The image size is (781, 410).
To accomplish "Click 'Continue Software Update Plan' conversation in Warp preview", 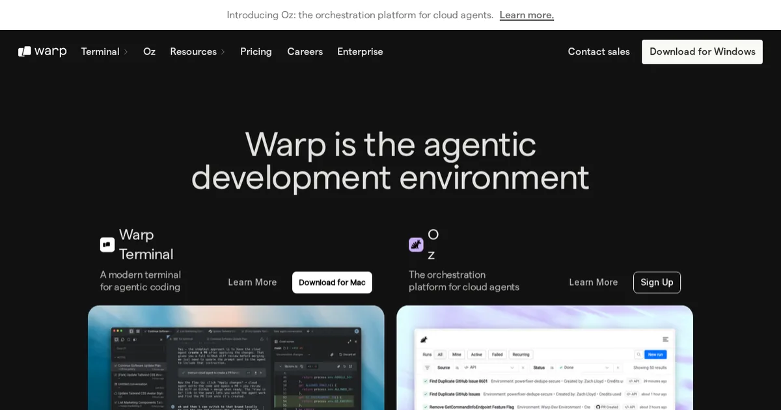I will pyautogui.click(x=139, y=366).
